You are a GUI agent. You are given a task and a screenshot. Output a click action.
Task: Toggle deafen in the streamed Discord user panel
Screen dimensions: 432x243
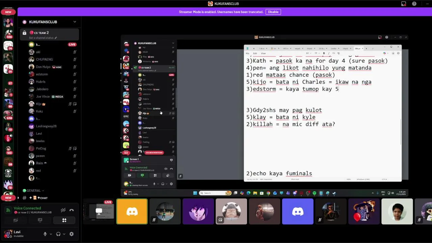(163, 184)
